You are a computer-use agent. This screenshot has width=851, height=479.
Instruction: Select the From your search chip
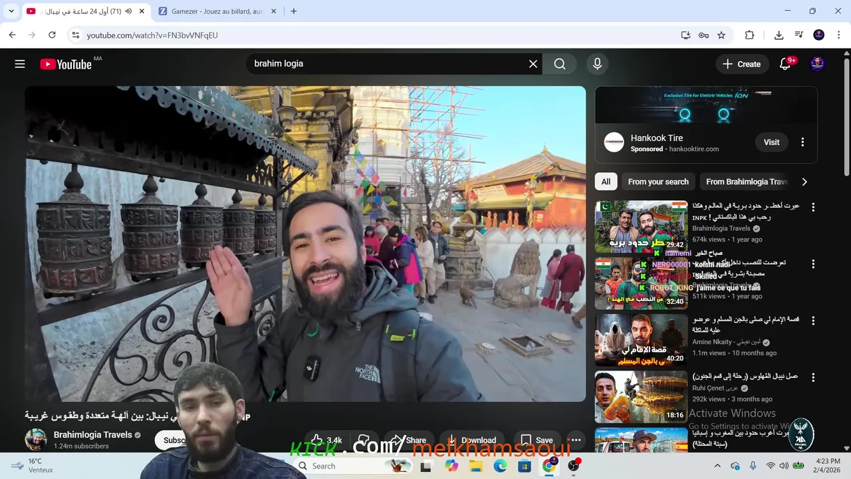click(658, 182)
